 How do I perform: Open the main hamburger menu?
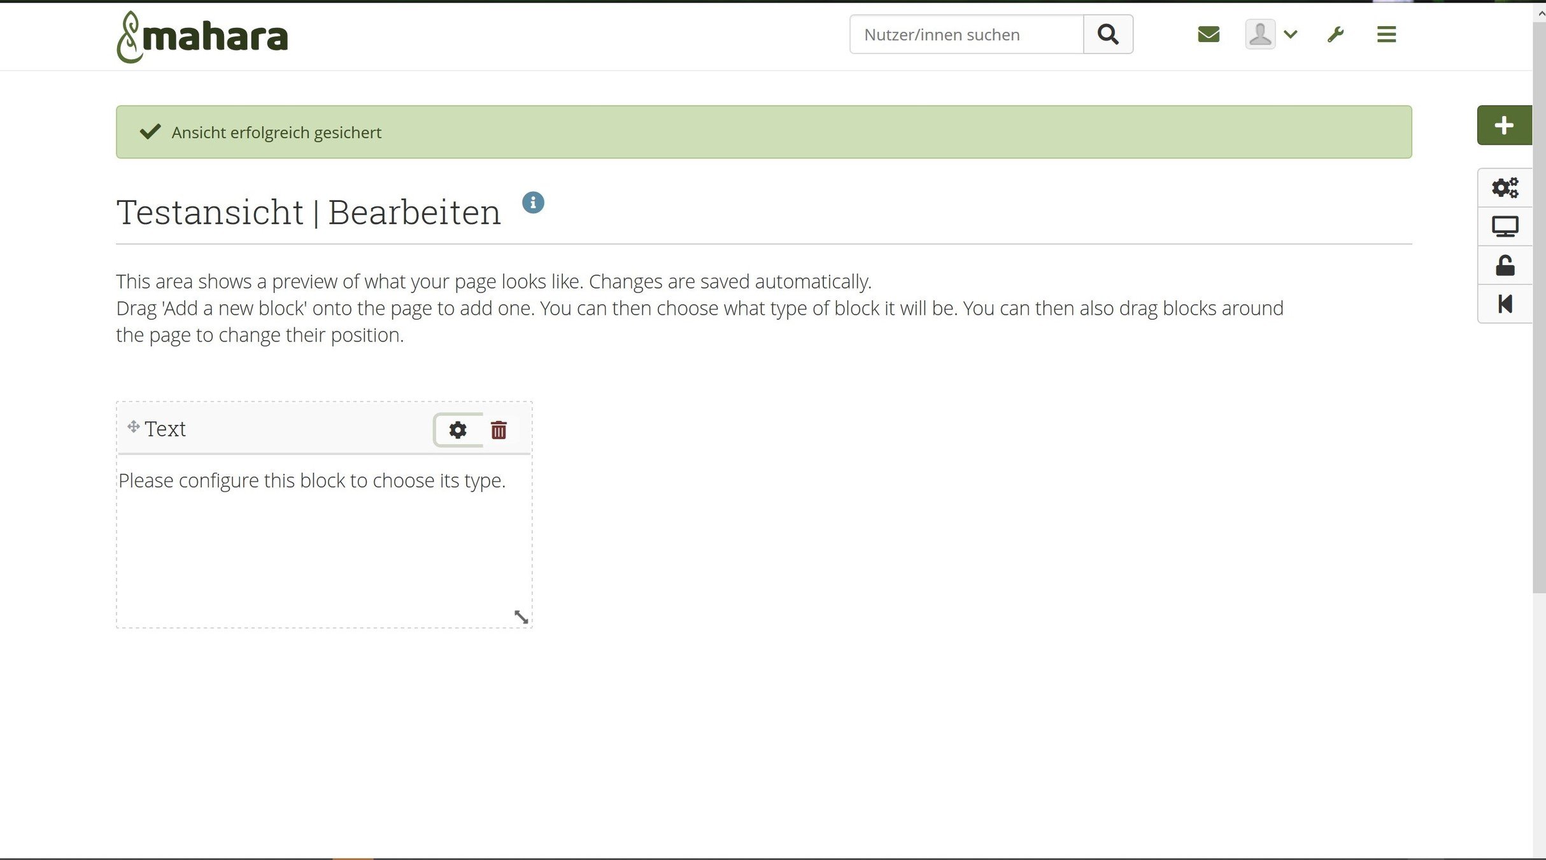click(1386, 34)
